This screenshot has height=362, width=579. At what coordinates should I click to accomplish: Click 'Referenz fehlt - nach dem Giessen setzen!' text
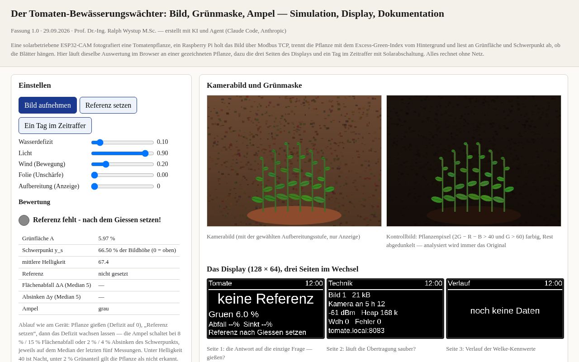click(x=97, y=220)
